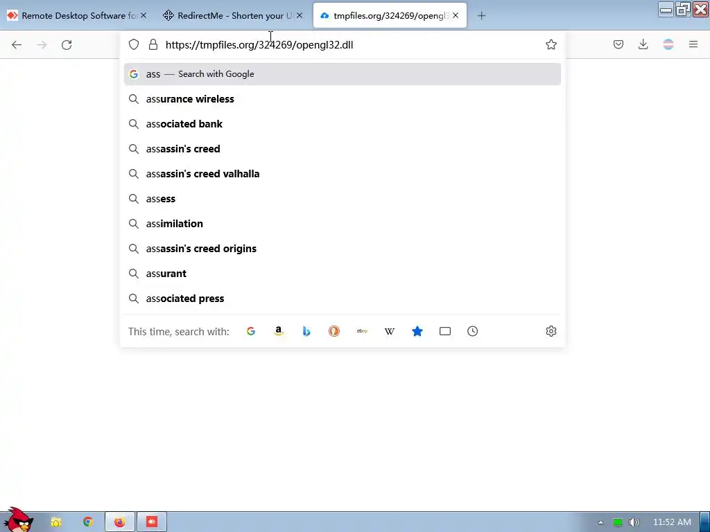Show hidden system tray icons
The height and width of the screenshot is (532, 710).
coord(601,522)
